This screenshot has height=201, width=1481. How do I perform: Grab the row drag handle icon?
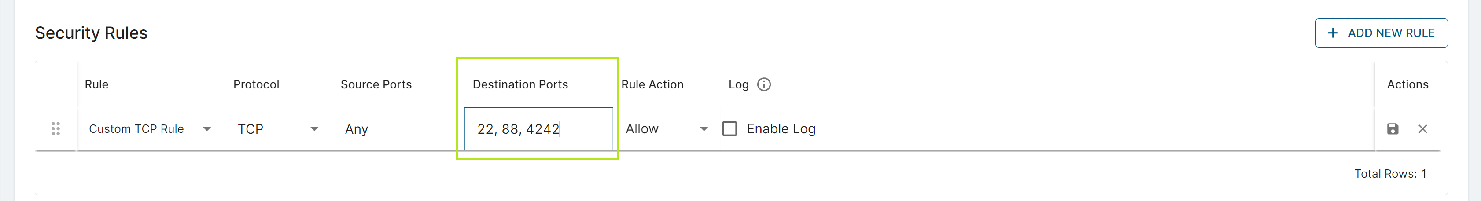(x=56, y=128)
